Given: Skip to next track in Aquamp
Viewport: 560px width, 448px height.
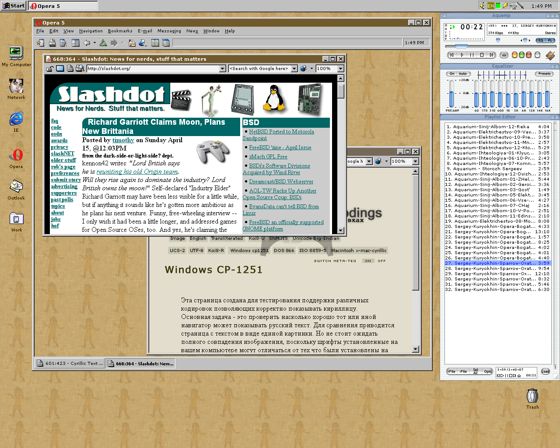Looking at the screenshot, I should pyautogui.click(x=491, y=55).
